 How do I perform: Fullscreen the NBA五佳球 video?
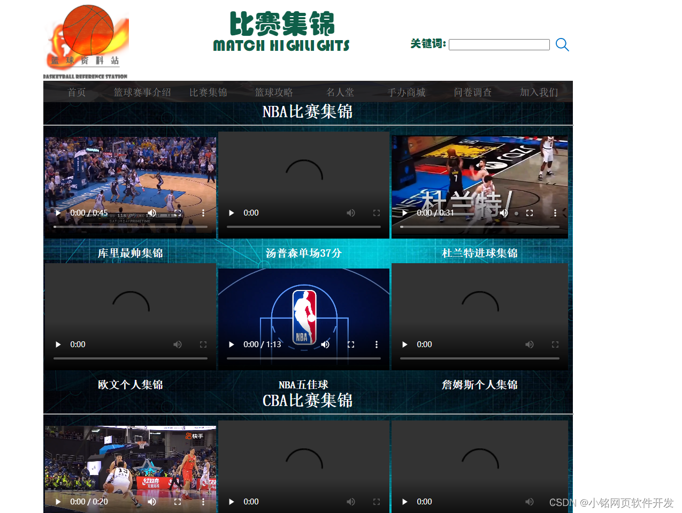351,344
